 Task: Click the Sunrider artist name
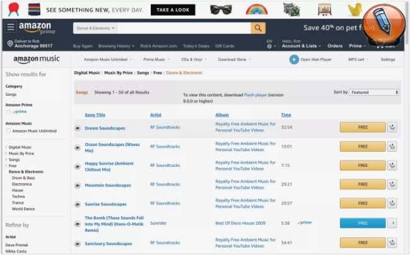point(158,224)
